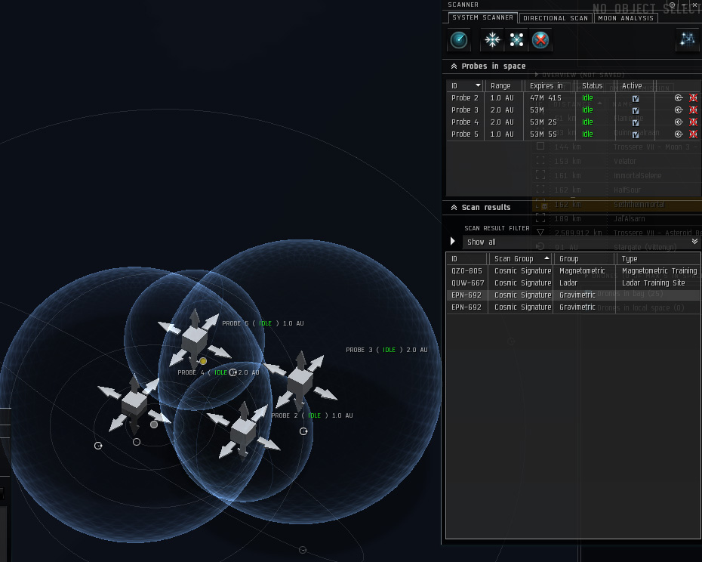This screenshot has height=562, width=702.
Task: Click the 47M 41S expiry value
Action: tap(545, 97)
